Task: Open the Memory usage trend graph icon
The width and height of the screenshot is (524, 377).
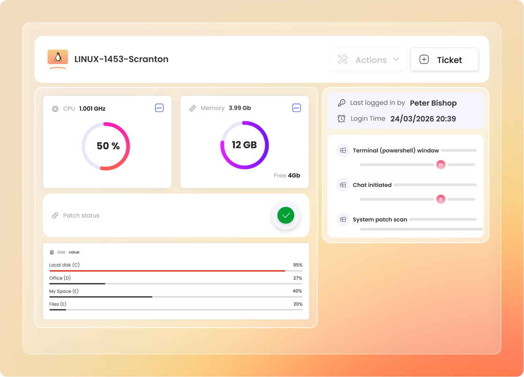Action: pos(297,108)
